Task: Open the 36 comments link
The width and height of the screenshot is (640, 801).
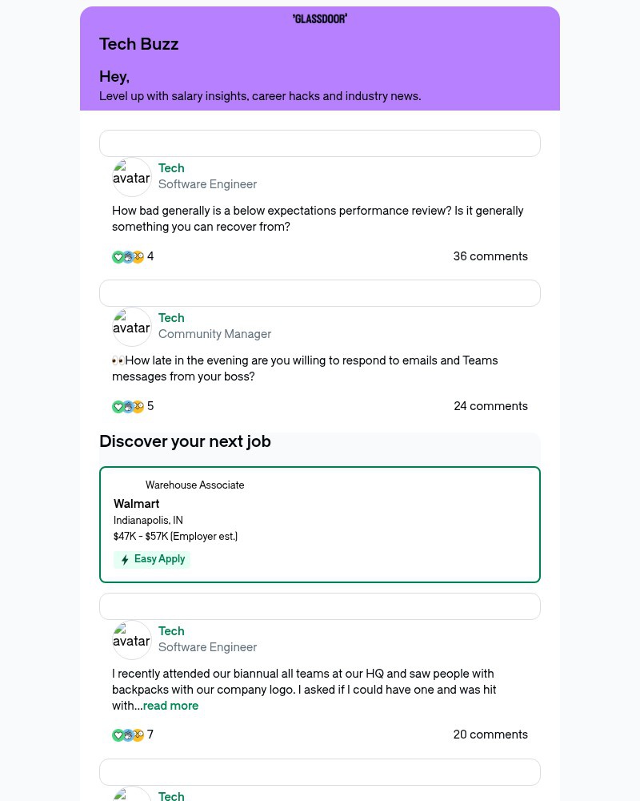Action: pos(490,256)
